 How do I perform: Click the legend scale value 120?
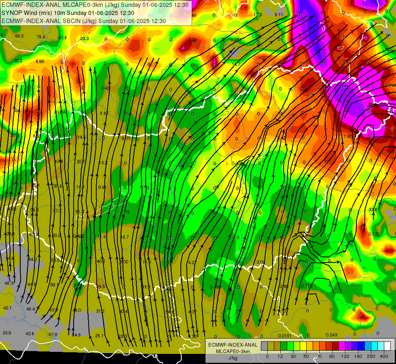coord(345,356)
